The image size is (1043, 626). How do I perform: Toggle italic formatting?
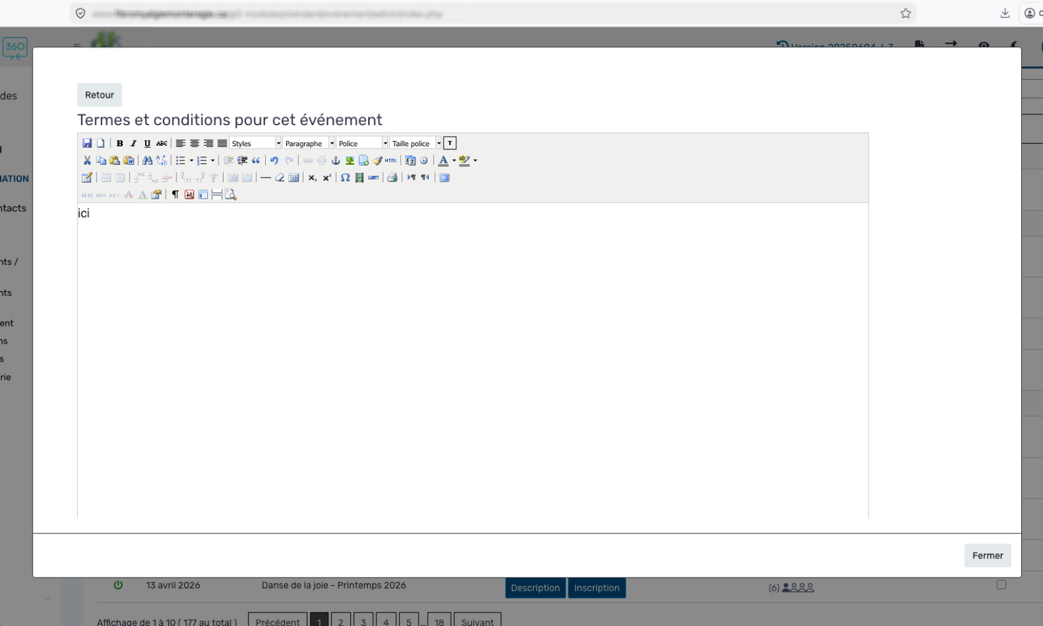pos(134,143)
